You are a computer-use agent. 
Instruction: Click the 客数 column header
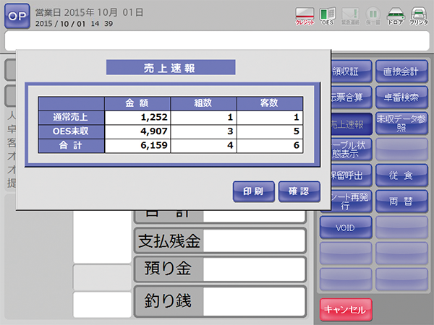click(x=270, y=103)
